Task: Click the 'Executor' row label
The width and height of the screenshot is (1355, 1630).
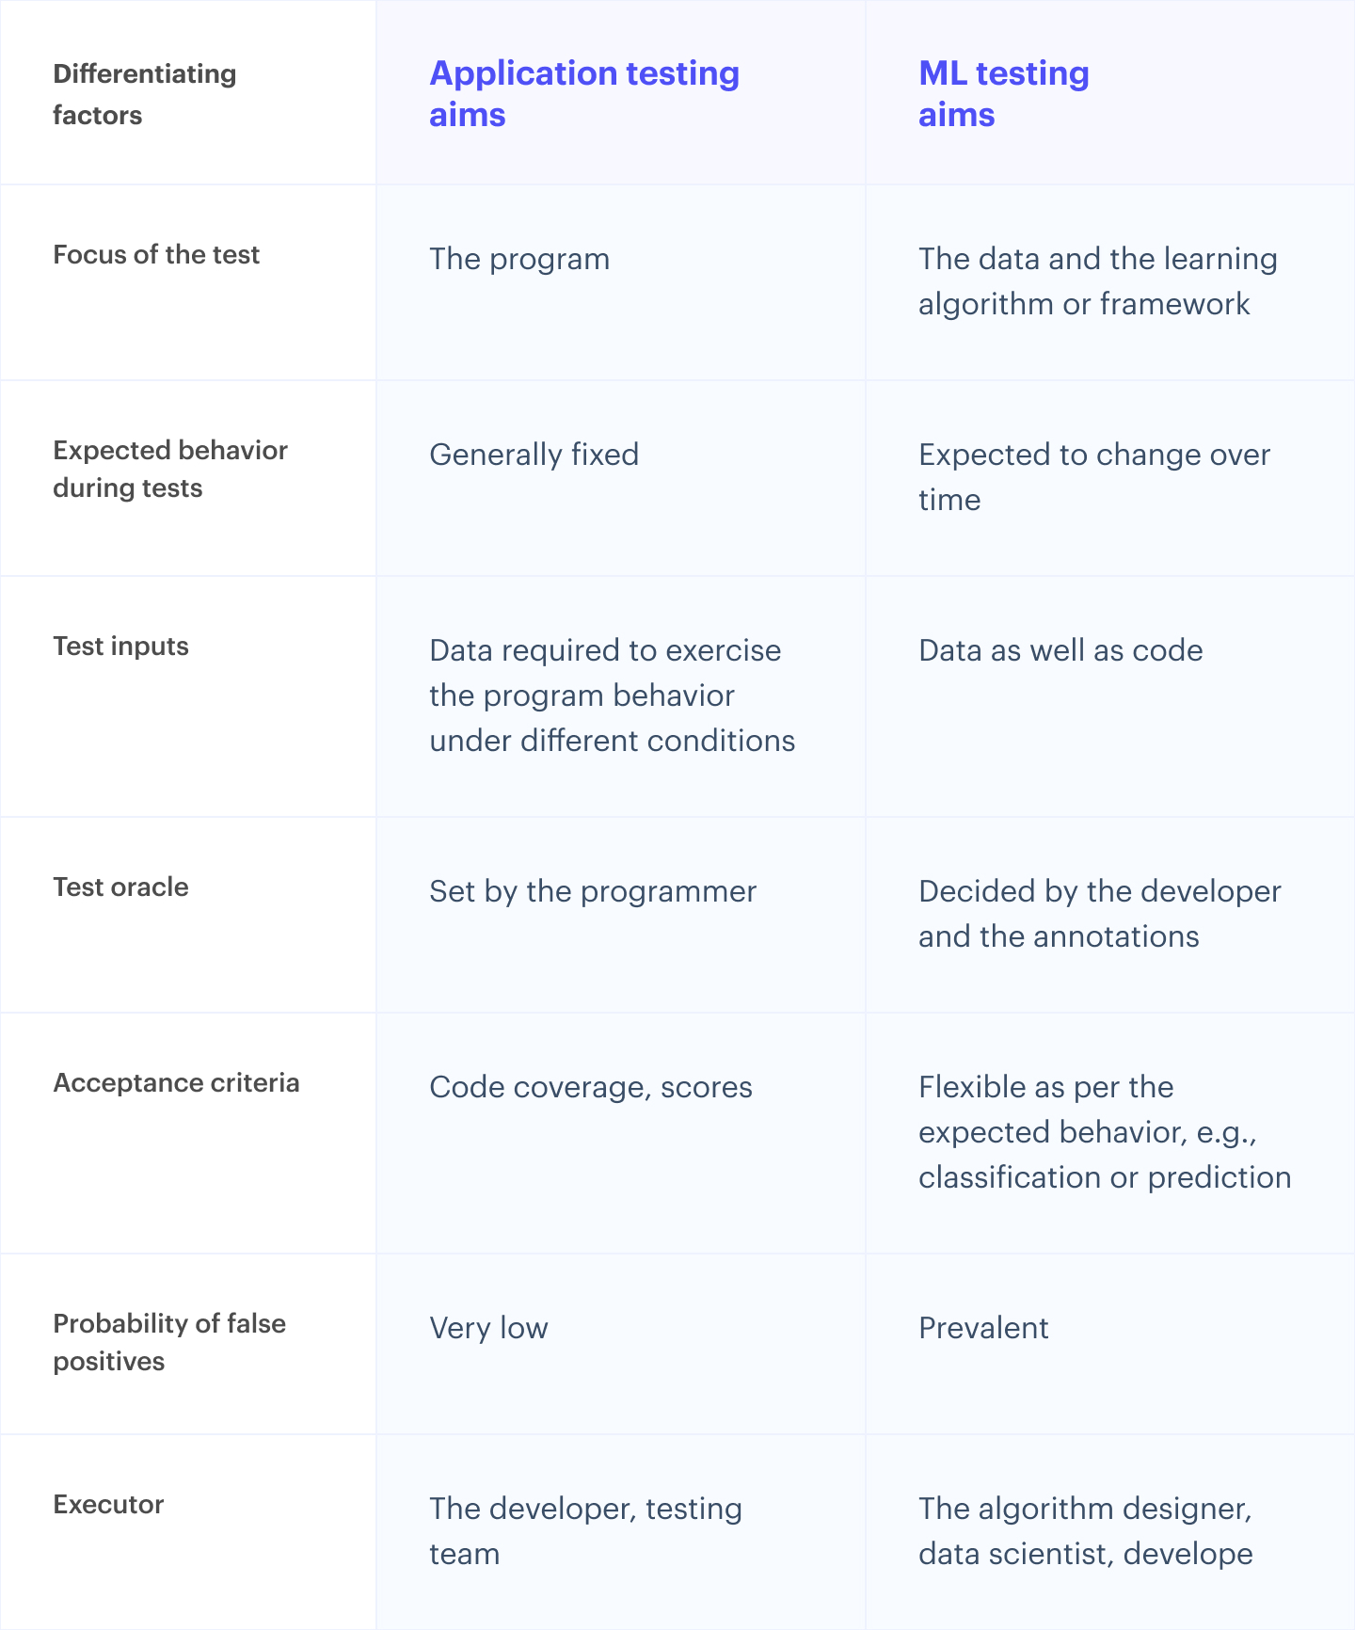Action: 108,1505
